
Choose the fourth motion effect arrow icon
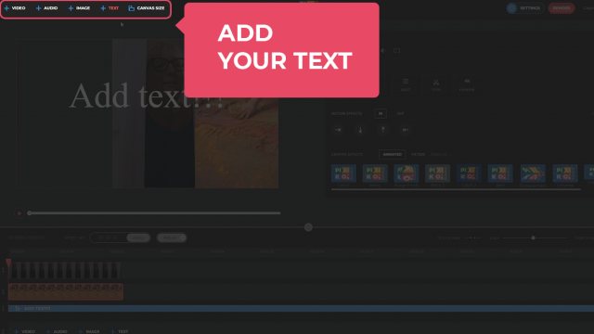405,130
